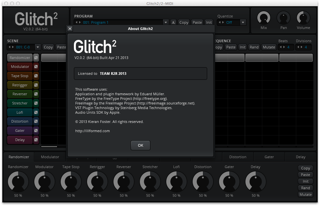The width and height of the screenshot is (320, 206).
Task: Decrease Beats with left arrow
Action: 281,47
